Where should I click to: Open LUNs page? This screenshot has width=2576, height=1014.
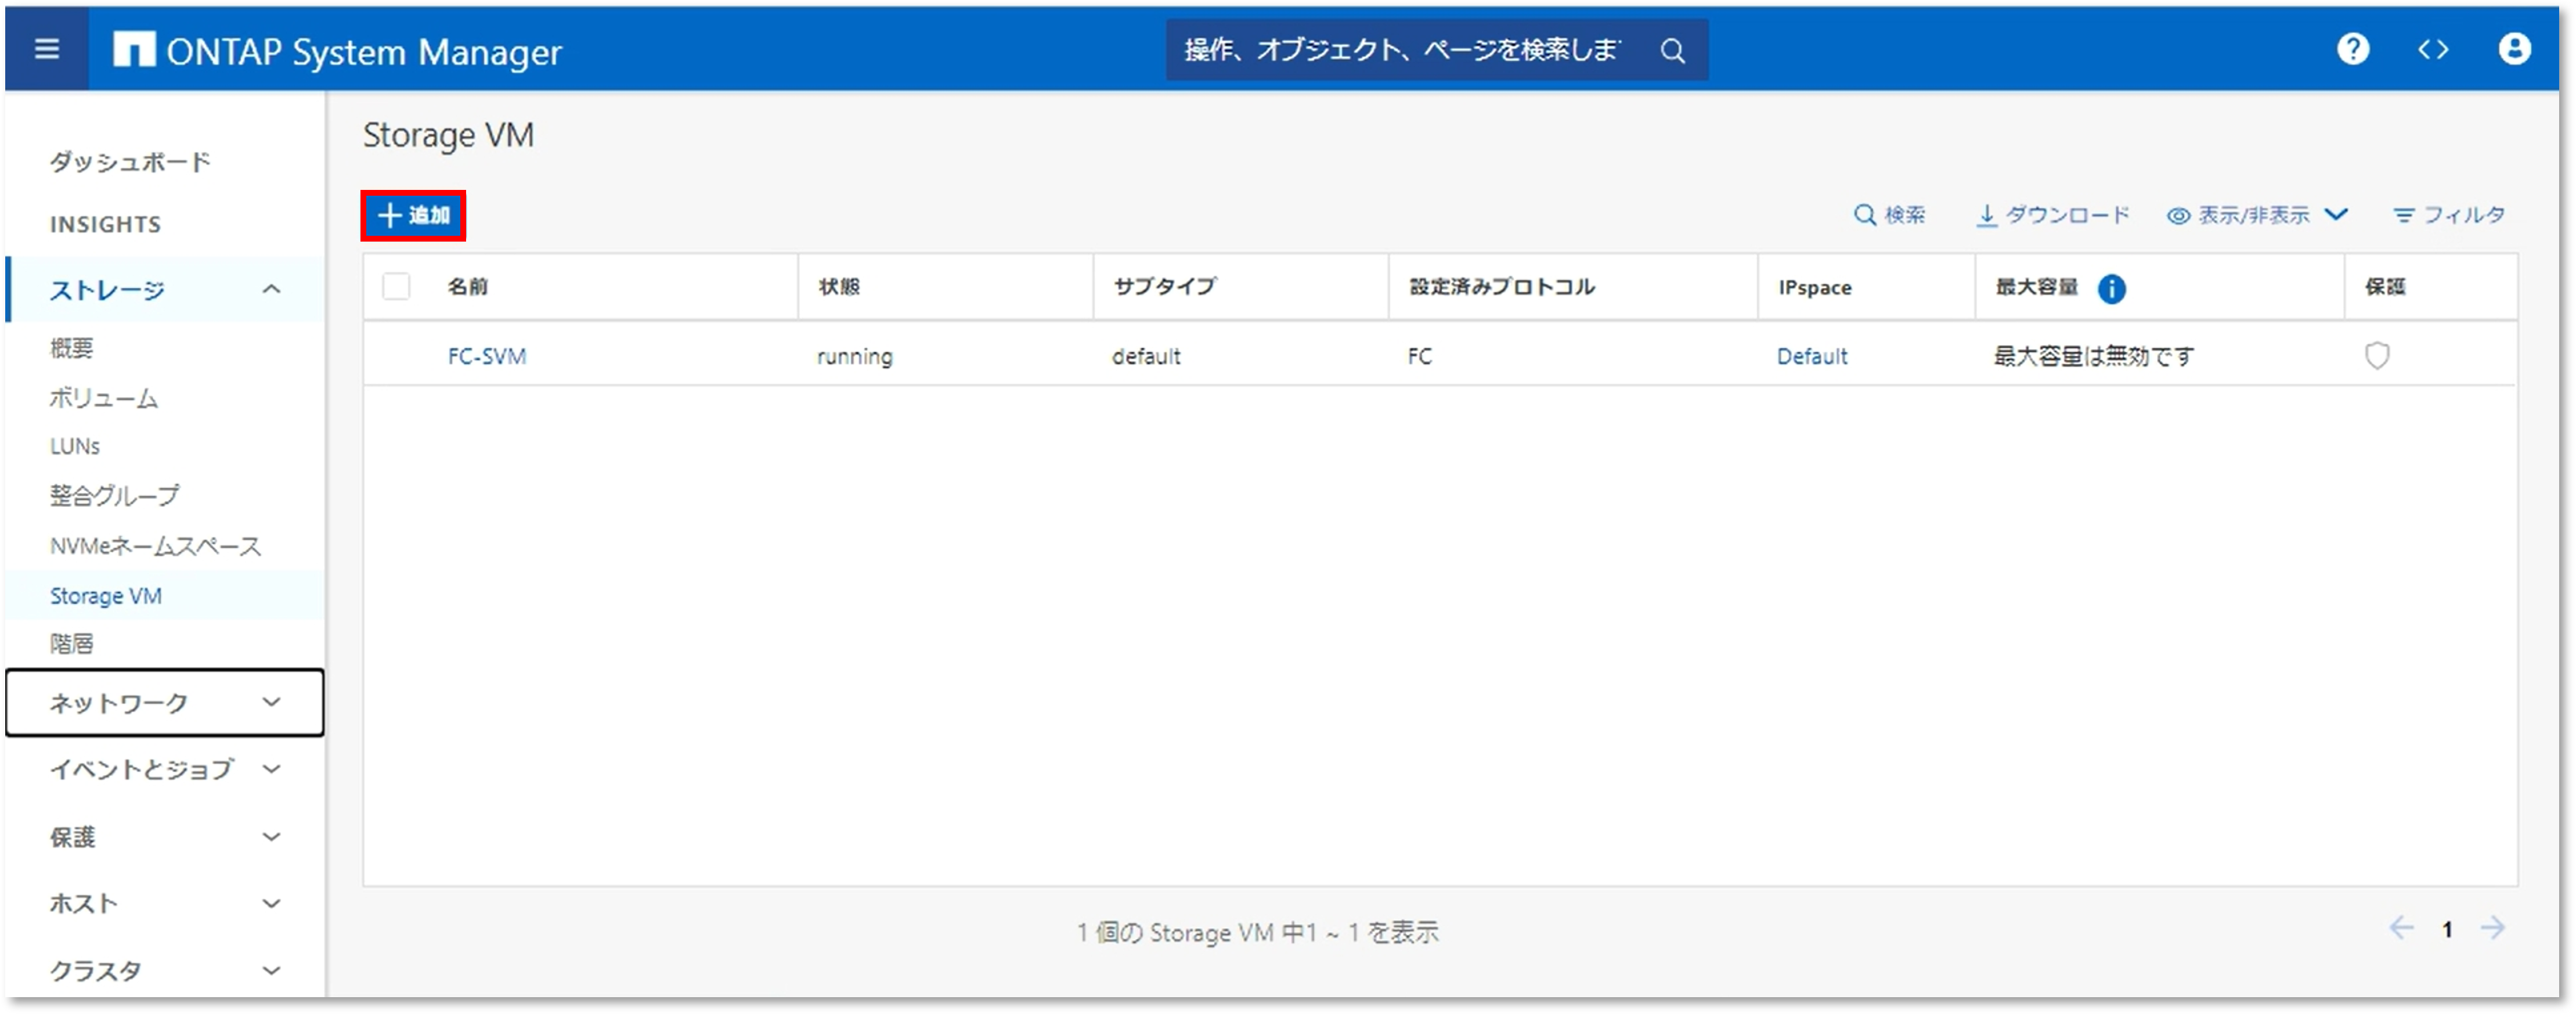tap(75, 447)
